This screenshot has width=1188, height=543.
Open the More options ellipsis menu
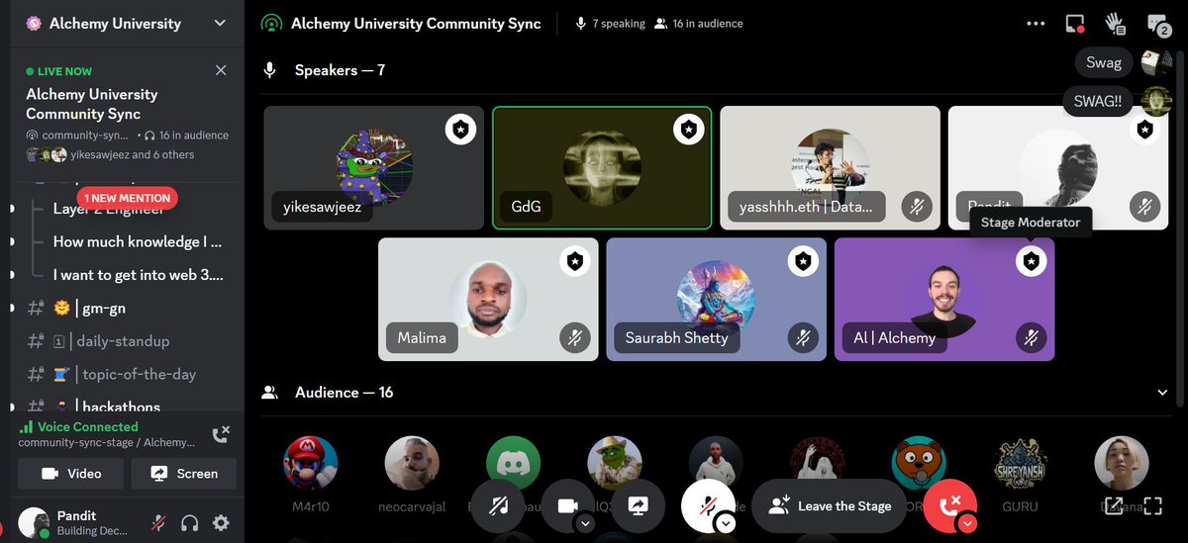tap(1036, 24)
